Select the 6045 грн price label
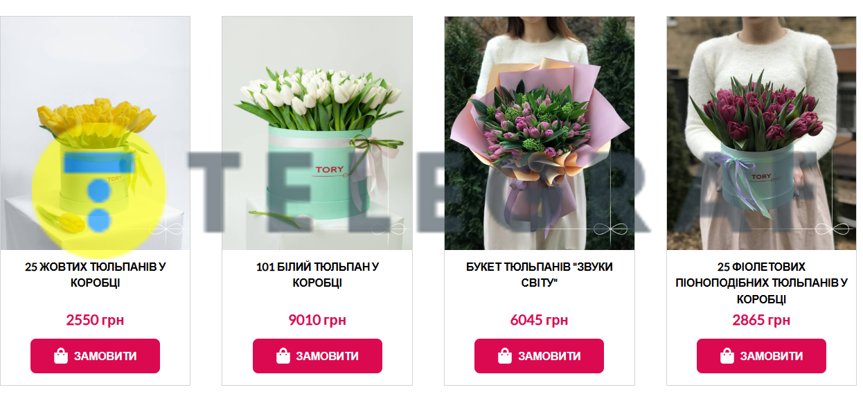 click(x=539, y=320)
